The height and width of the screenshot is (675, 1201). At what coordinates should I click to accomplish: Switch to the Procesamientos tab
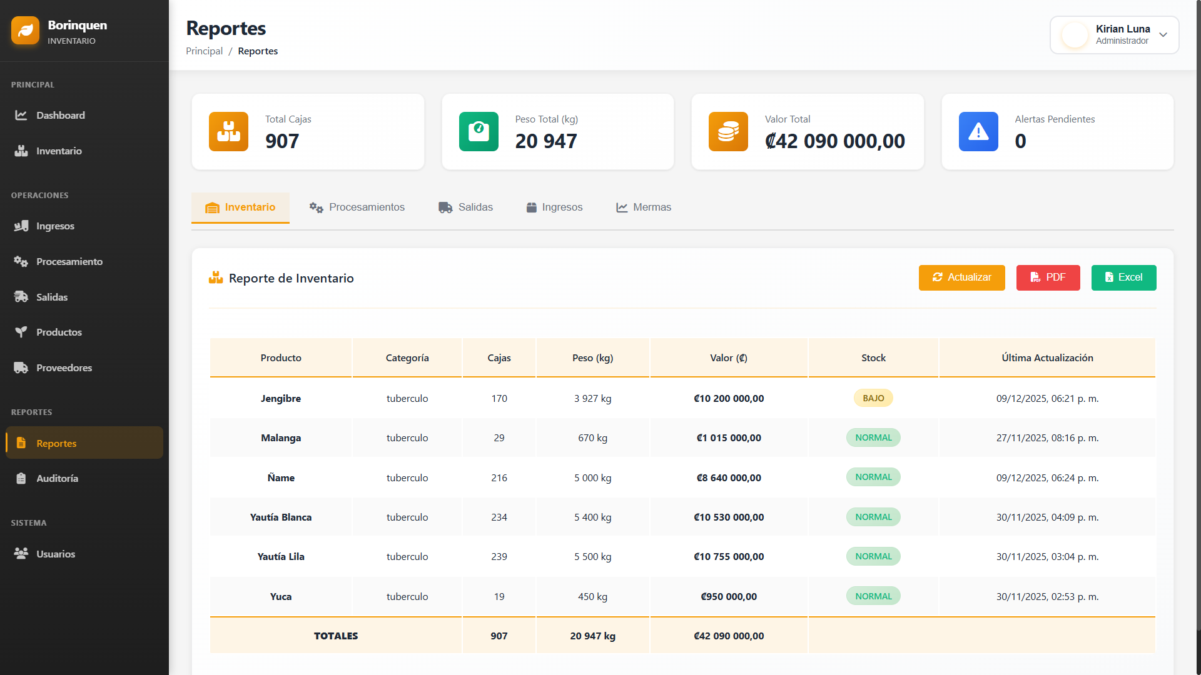[x=357, y=207]
